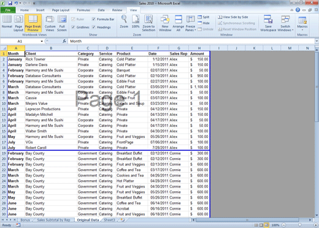
Task: Select the Sheet3 tab
Action: [110, 220]
